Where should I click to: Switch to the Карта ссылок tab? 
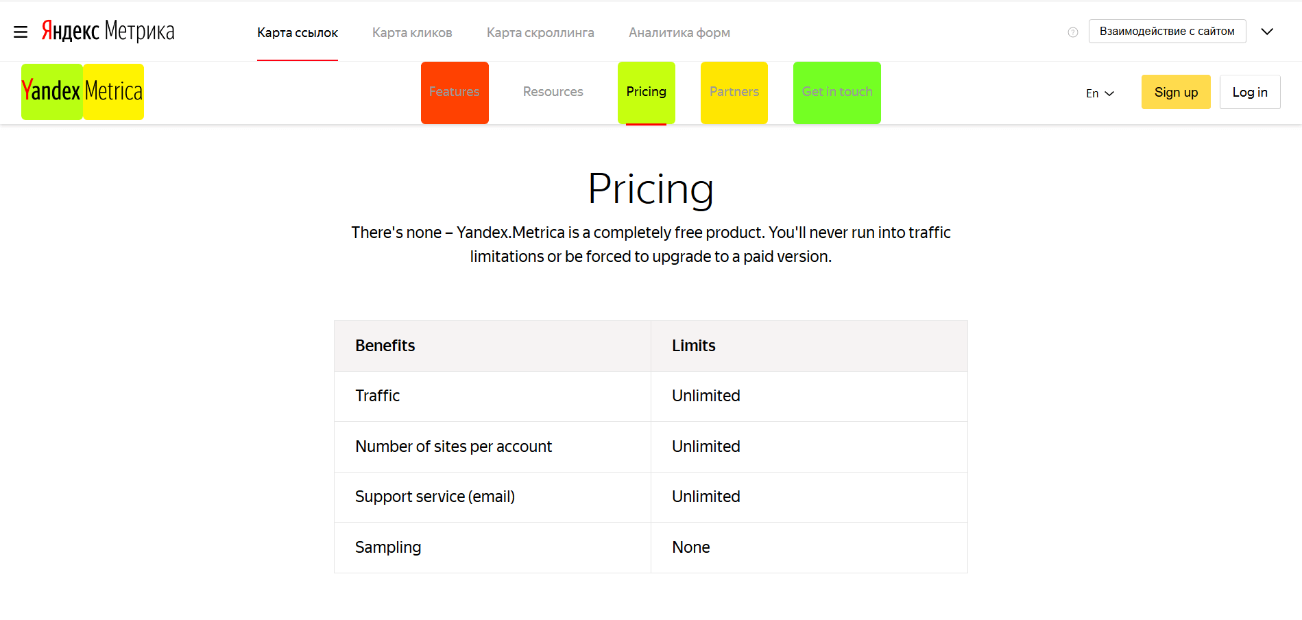298,33
